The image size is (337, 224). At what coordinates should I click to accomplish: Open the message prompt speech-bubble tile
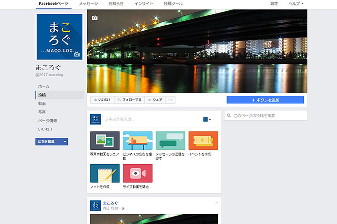[170, 140]
